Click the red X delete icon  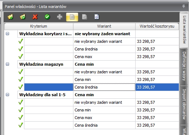coord(35,17)
